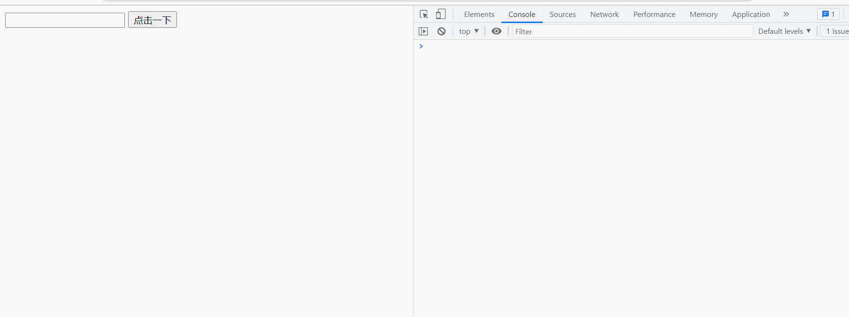Focus the text input beside 点击一下
The width and height of the screenshot is (849, 317).
click(x=65, y=20)
